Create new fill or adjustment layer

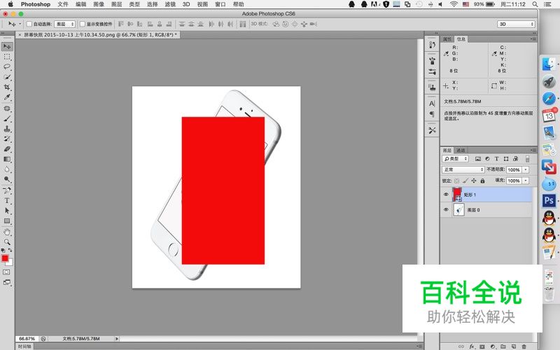[493, 346]
